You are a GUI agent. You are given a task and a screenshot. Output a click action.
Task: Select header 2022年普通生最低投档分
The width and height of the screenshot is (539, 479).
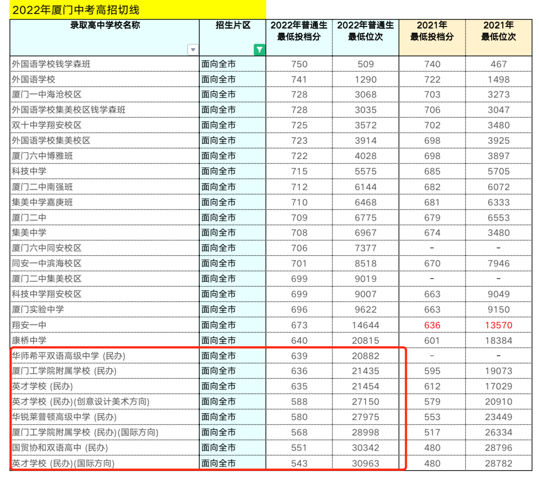[x=299, y=38]
